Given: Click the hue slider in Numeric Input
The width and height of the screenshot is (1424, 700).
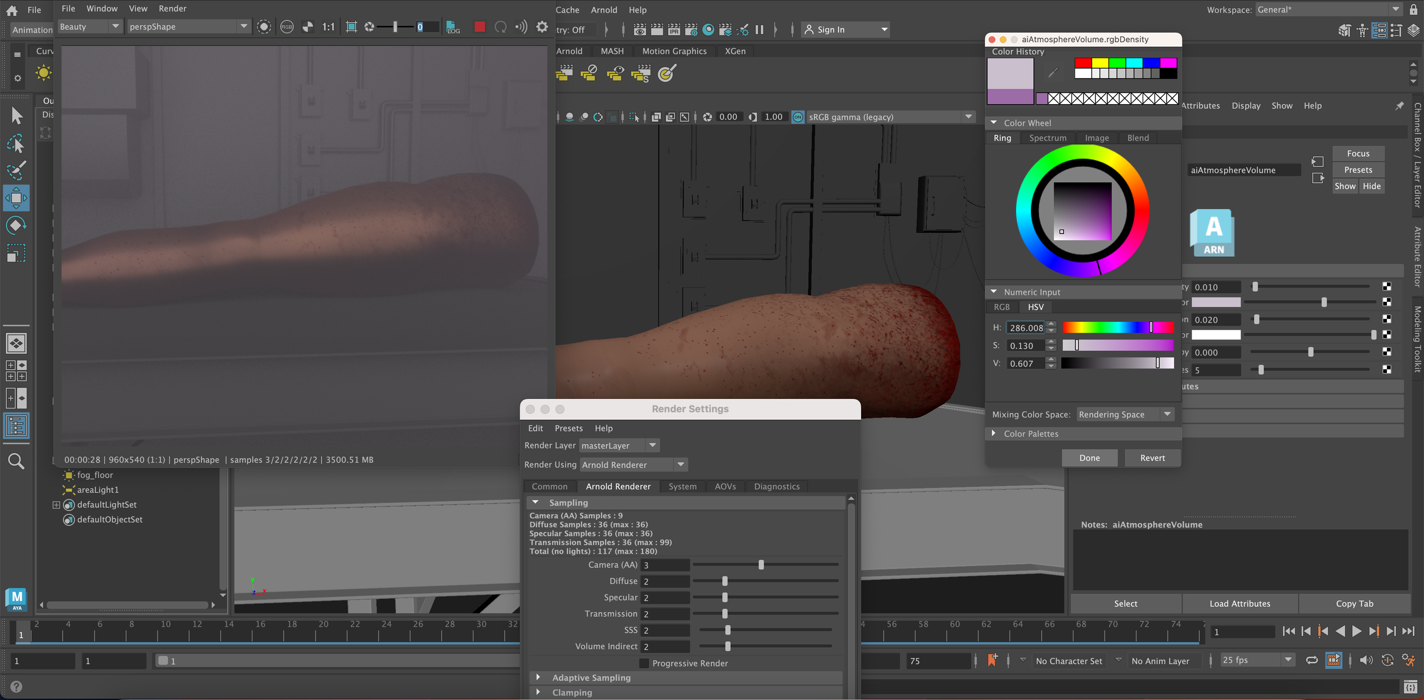Looking at the screenshot, I should click(x=1117, y=328).
